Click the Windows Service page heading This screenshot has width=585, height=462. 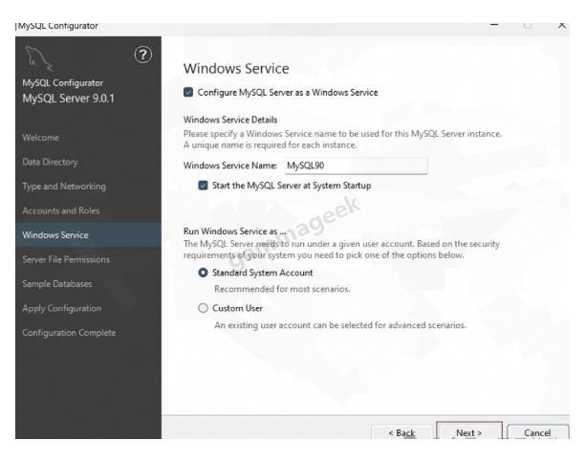(236, 68)
